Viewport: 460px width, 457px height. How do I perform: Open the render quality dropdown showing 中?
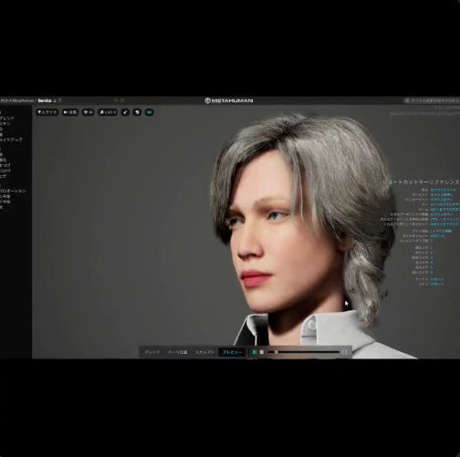coord(88,112)
